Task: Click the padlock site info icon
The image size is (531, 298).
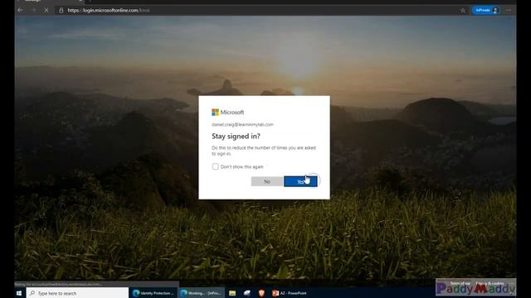Action: (61, 10)
